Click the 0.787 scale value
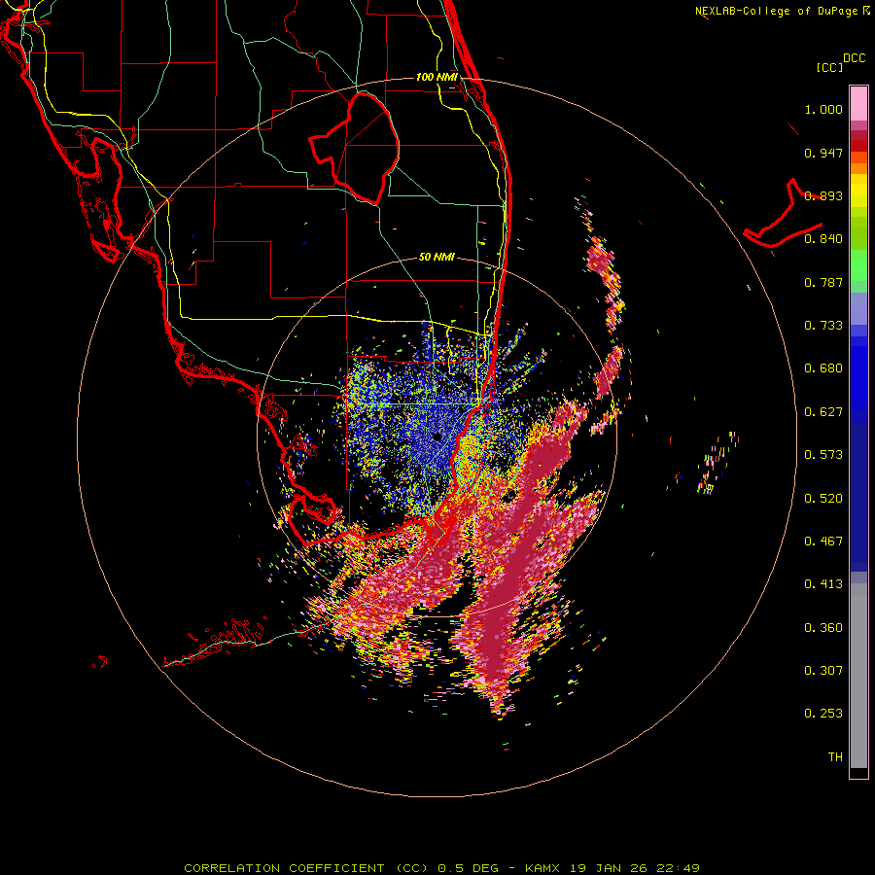 [x=823, y=282]
